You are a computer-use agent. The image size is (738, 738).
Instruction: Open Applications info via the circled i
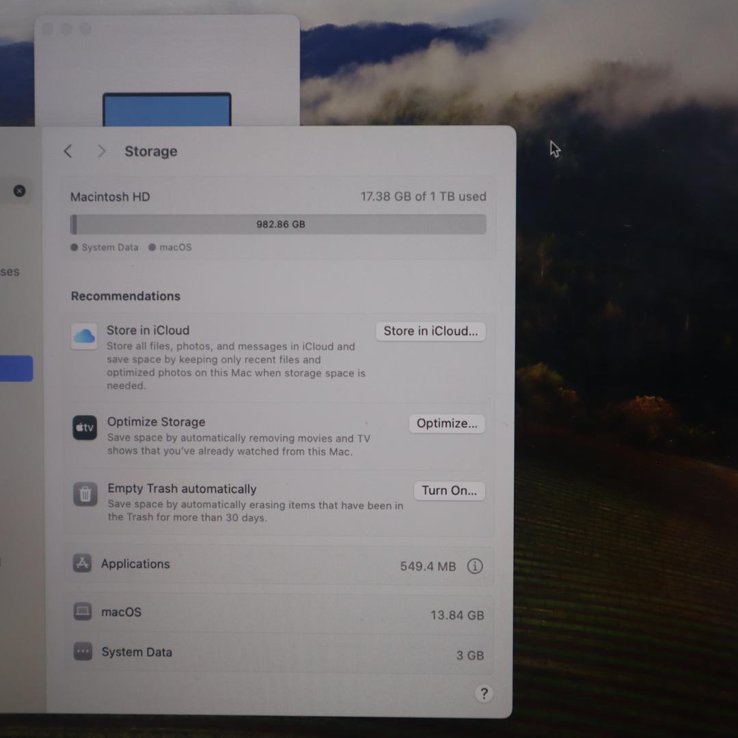coord(475,566)
